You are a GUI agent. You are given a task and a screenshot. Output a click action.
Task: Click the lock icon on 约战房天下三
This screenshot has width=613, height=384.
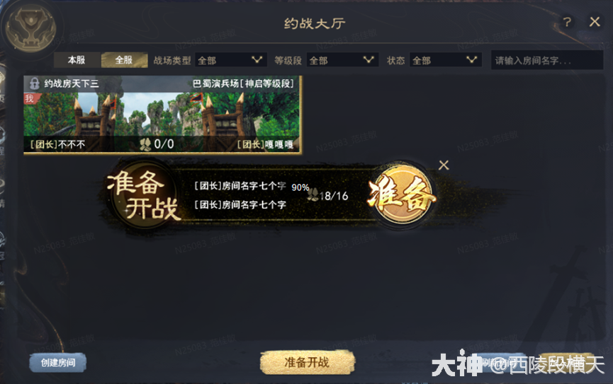tap(35, 83)
